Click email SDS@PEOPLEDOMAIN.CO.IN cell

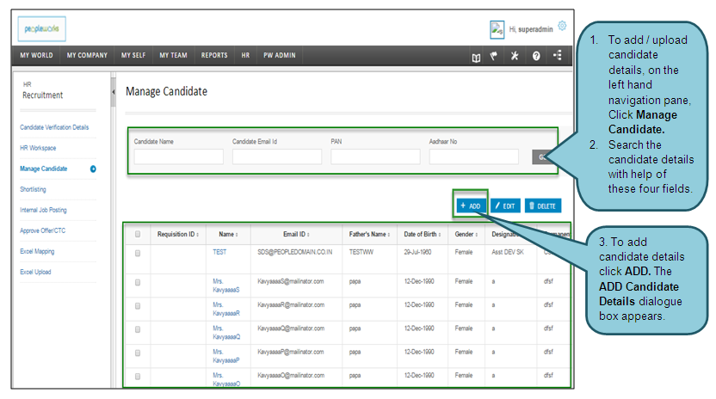point(295,252)
